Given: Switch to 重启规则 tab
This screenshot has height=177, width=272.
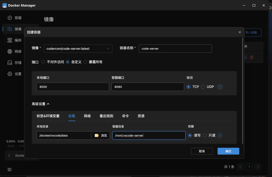Looking at the screenshot, I should point(106,116).
